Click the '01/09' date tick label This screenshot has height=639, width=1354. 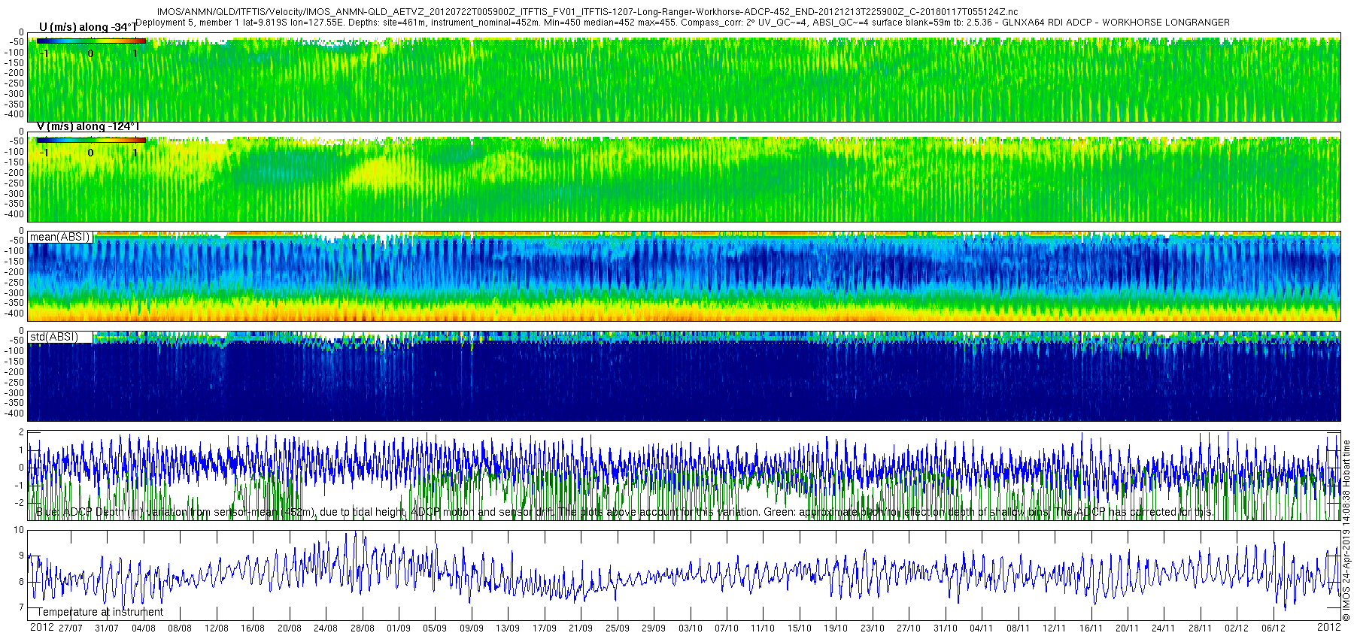pos(399,628)
